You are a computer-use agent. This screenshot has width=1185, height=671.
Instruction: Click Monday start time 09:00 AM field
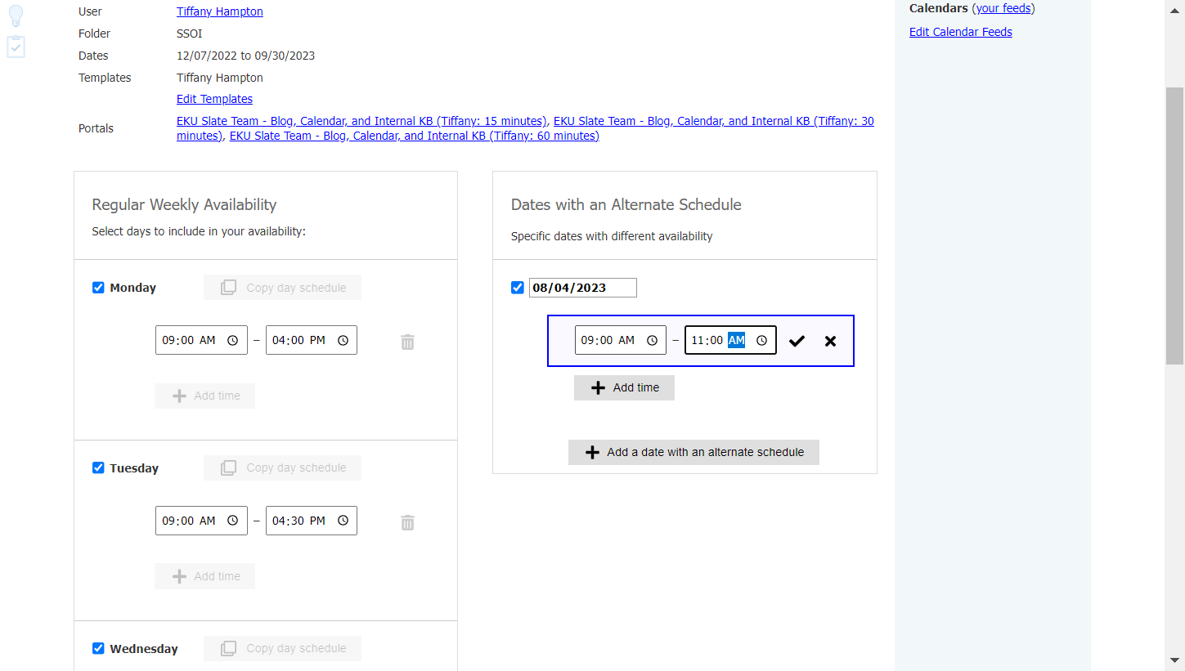(x=201, y=340)
